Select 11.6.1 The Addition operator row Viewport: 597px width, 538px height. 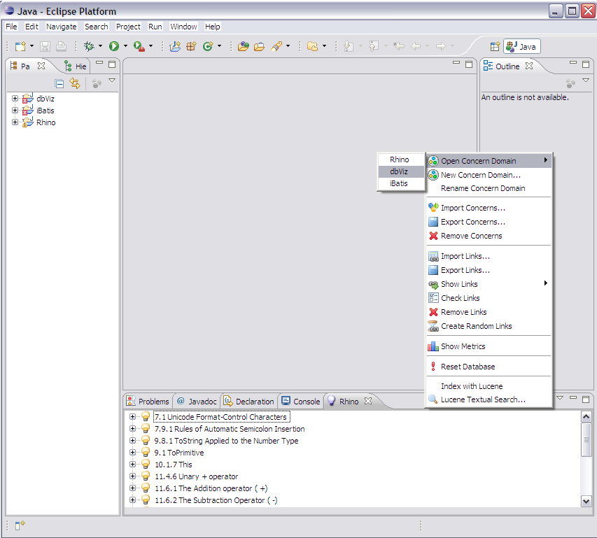(x=211, y=488)
